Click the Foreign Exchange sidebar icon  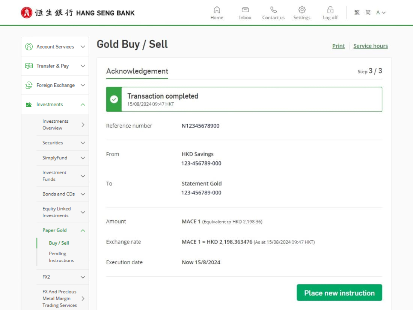click(29, 85)
